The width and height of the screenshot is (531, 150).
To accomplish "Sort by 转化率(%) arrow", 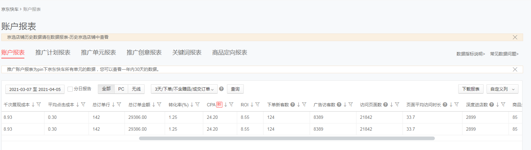I will point(192,105).
